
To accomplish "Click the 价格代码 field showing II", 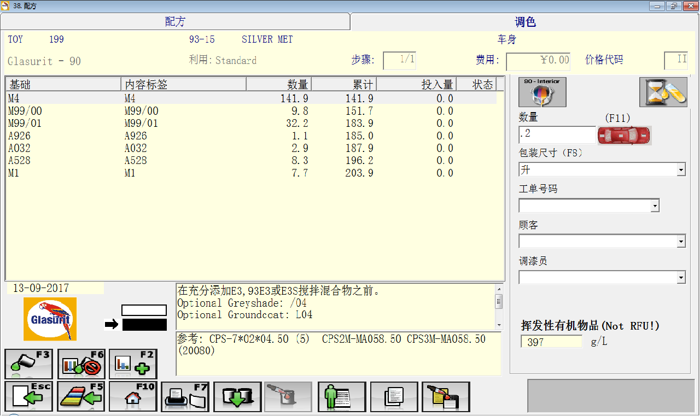I will pos(676,61).
